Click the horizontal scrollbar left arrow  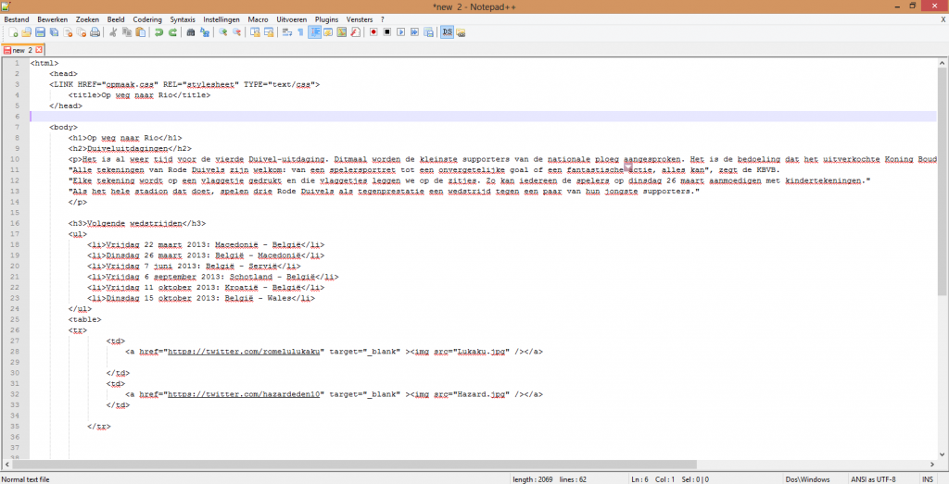pos(6,465)
